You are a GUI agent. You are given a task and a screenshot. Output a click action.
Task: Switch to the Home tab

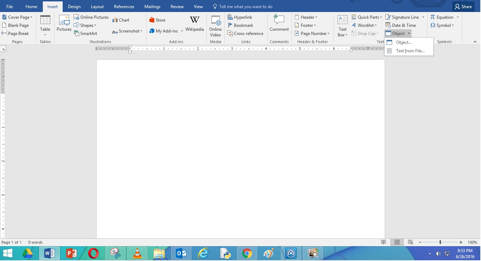32,7
